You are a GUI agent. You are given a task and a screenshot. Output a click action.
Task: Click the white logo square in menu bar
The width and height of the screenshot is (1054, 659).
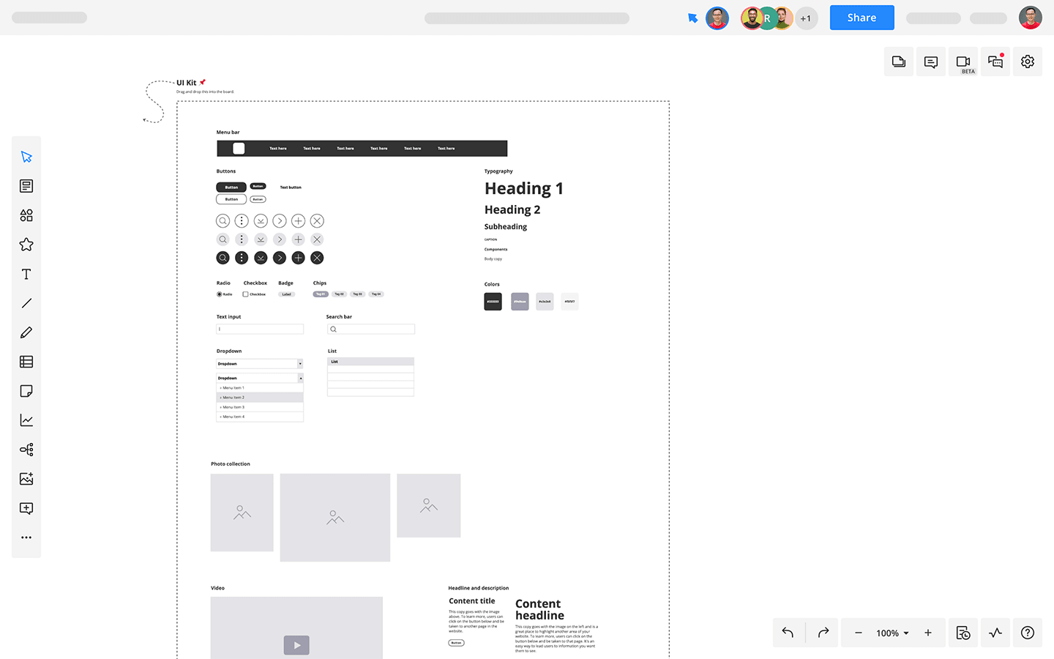click(x=239, y=149)
